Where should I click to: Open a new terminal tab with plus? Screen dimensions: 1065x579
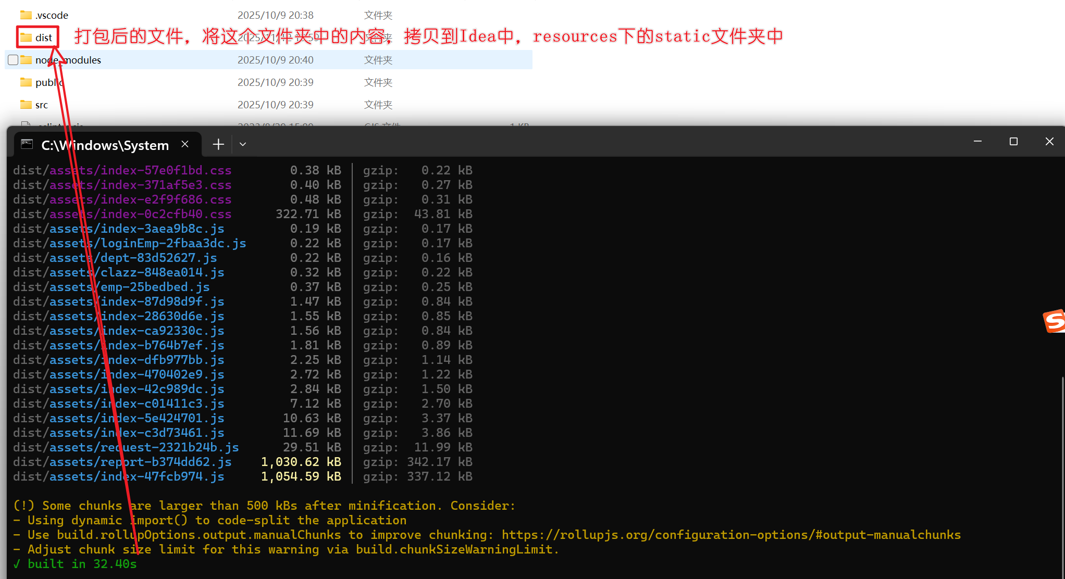[x=218, y=144]
